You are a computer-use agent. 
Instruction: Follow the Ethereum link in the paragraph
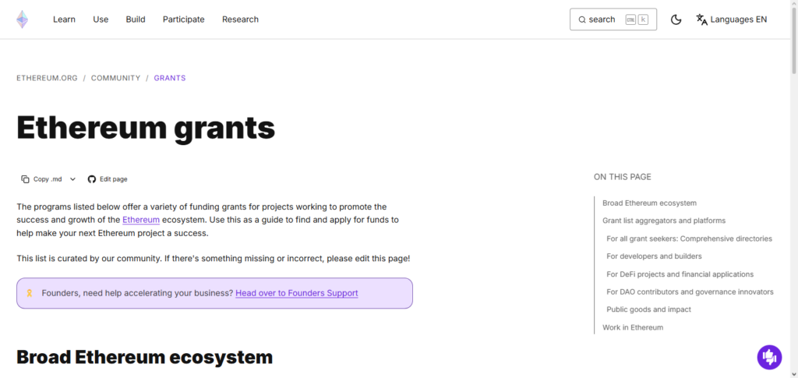tap(141, 220)
